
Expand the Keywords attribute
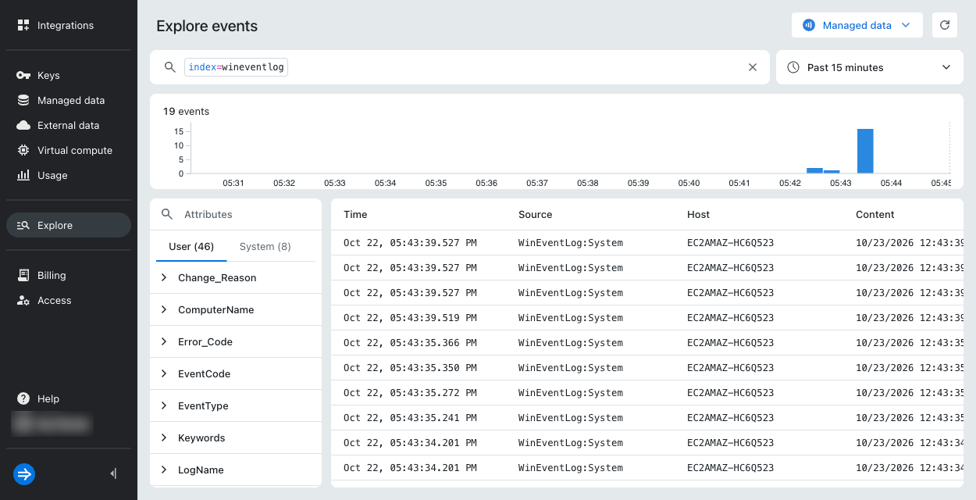(x=164, y=437)
